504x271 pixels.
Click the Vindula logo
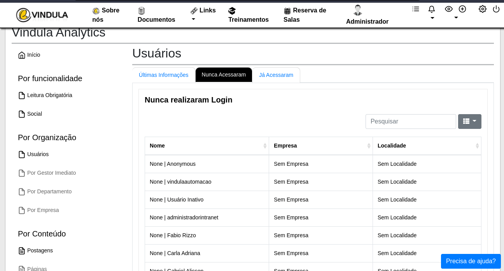(42, 15)
